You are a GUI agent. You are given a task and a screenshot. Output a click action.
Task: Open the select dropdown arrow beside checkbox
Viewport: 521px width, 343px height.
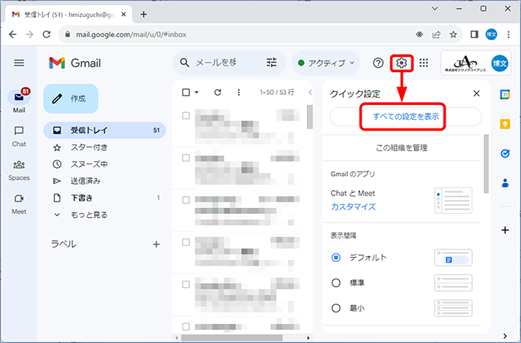coord(197,92)
